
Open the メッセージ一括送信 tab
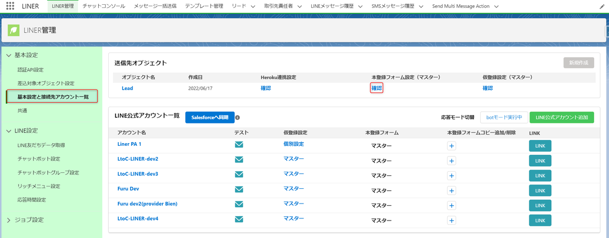(155, 6)
